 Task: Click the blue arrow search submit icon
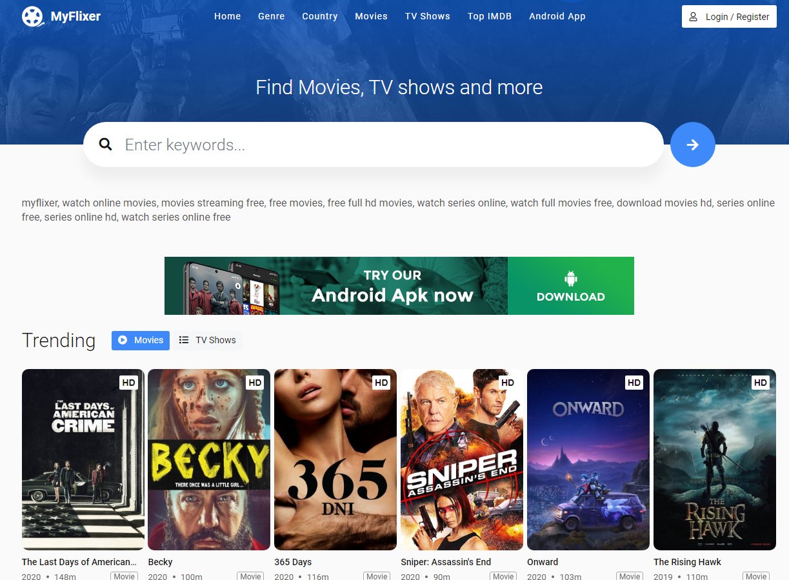[693, 145]
